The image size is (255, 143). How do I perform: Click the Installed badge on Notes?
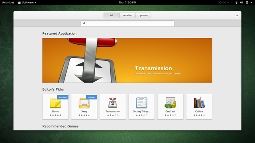pyautogui.click(x=63, y=97)
